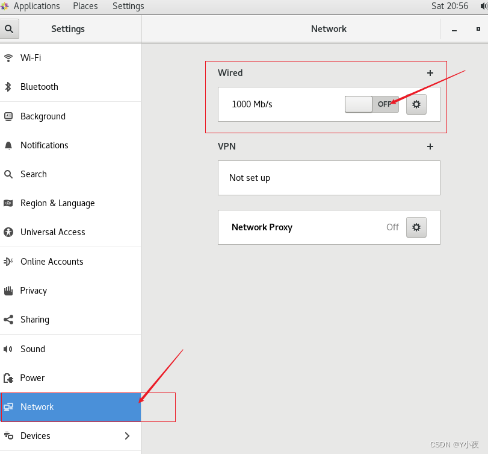Image resolution: width=488 pixels, height=454 pixels.
Task: Add a VPN with the plus button
Action: pos(430,146)
